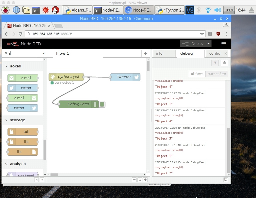Collapse the storage palette category
Image resolution: width=256 pixels, height=198 pixels.
tap(6, 120)
